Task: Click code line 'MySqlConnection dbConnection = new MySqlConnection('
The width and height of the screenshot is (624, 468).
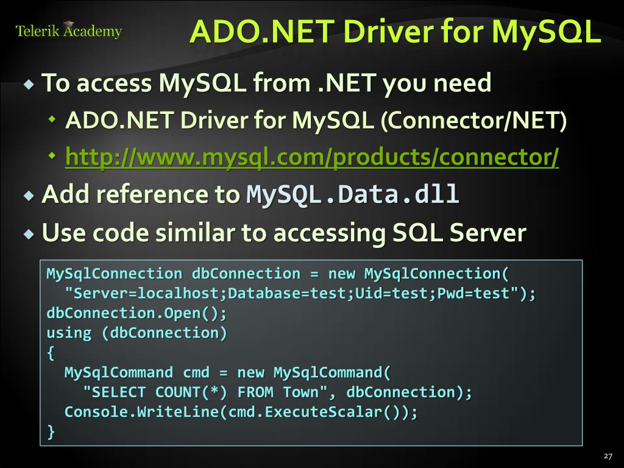Action: tap(278, 274)
